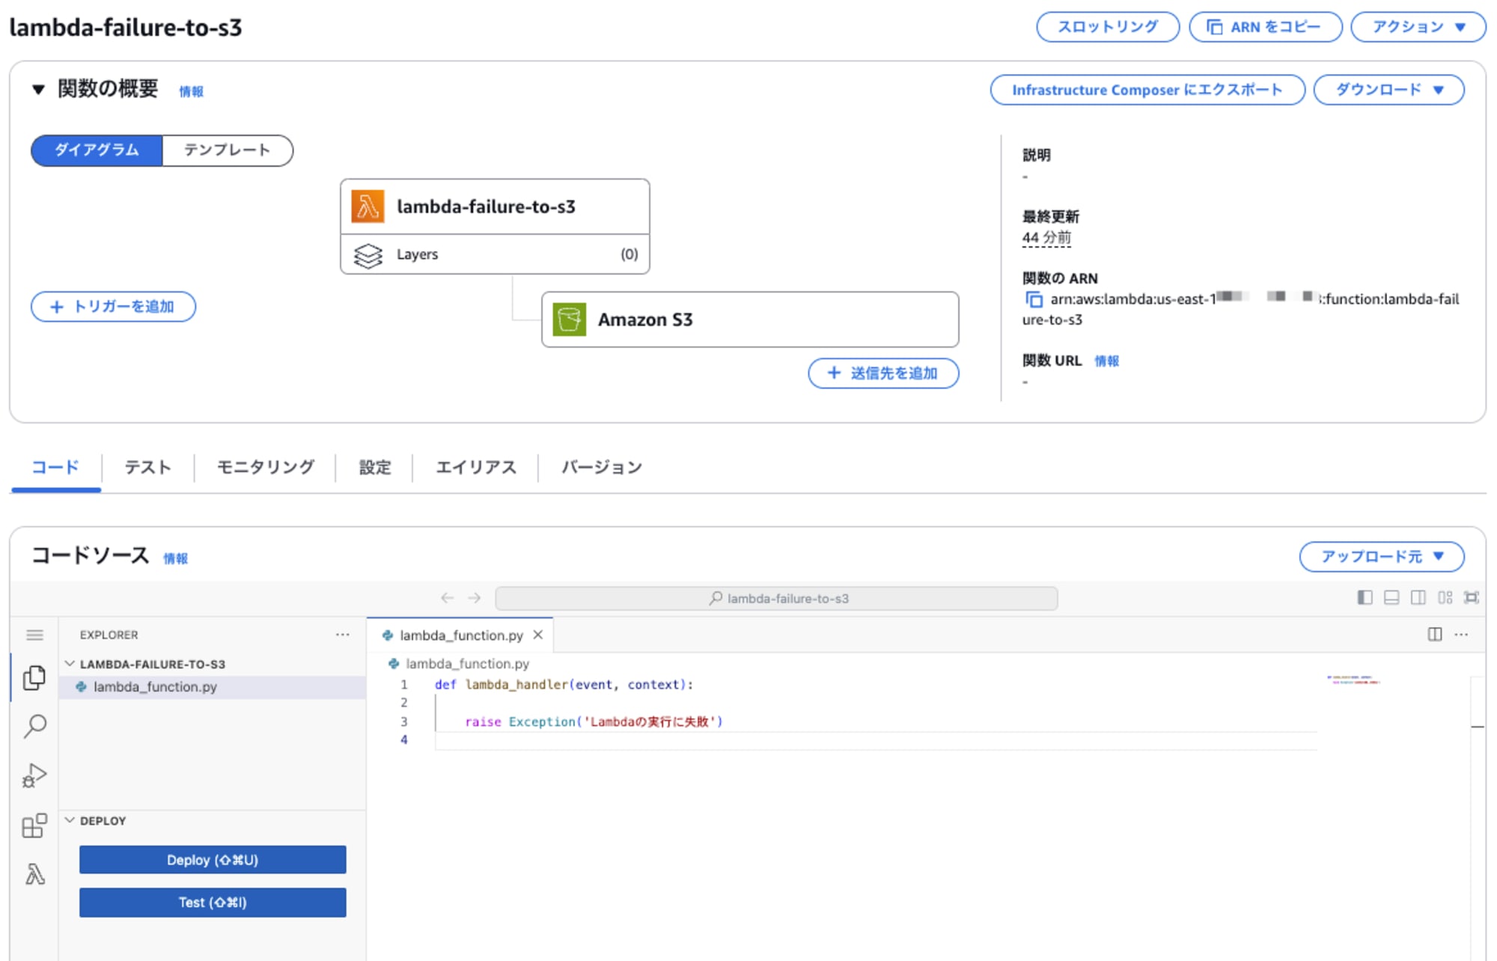The height and width of the screenshot is (961, 1497).
Task: Go back with the left arrow
Action: 448,597
